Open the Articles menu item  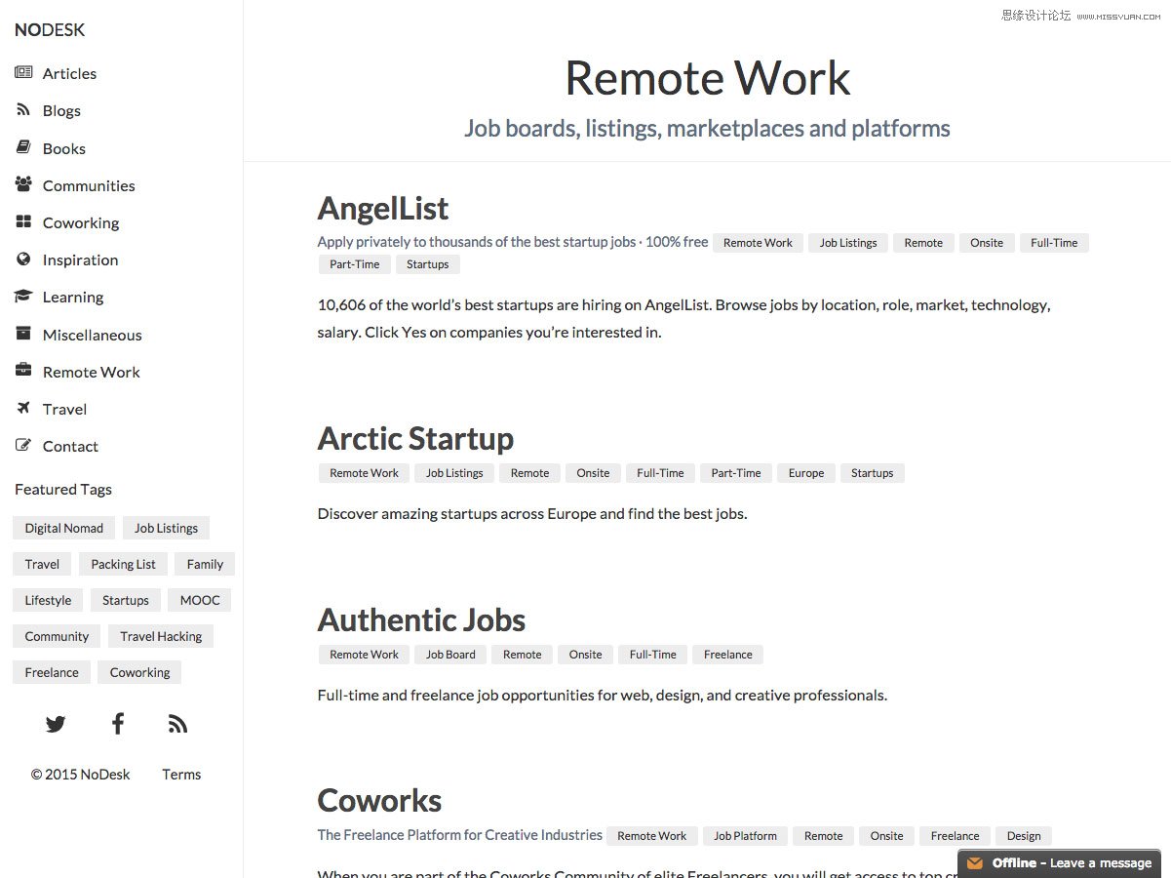pos(69,73)
